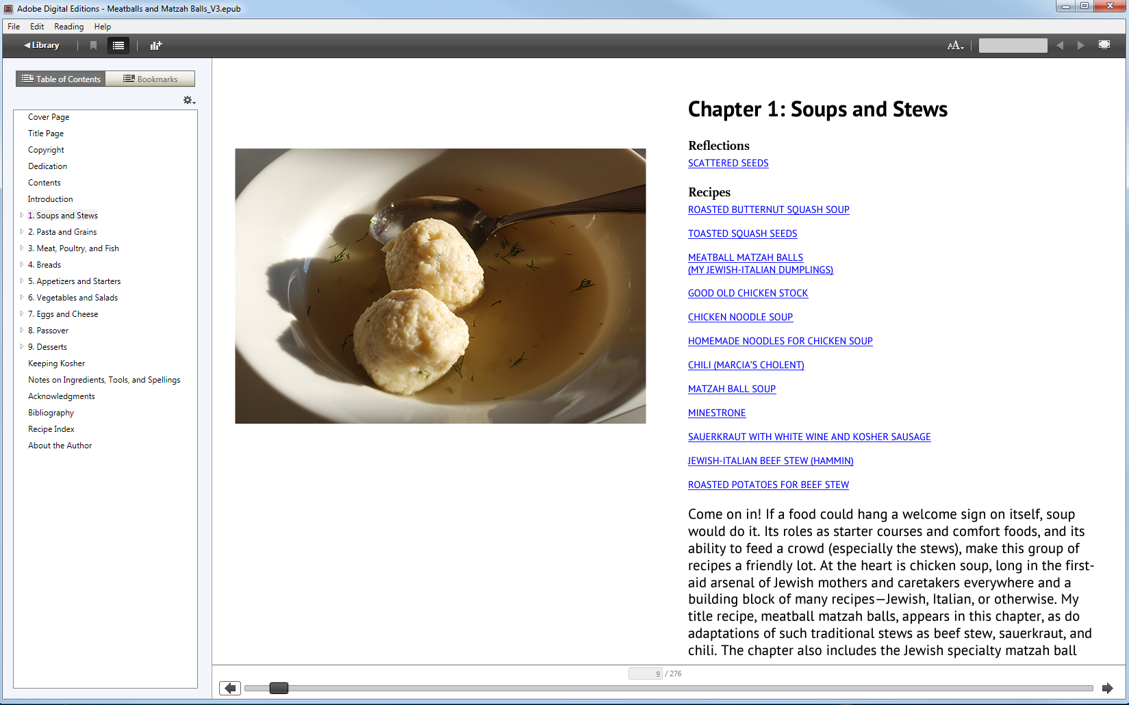Expand the Meat, Poultry, and Fish chapter
The width and height of the screenshot is (1129, 705).
point(22,248)
